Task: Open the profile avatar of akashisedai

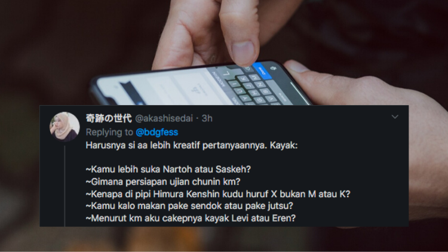Action: pyautogui.click(x=65, y=127)
